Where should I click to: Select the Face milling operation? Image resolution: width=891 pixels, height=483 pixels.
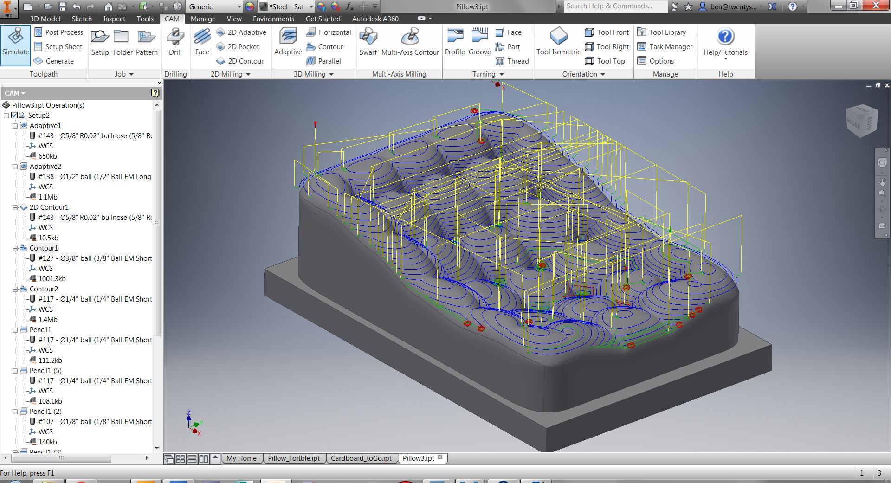click(x=202, y=43)
